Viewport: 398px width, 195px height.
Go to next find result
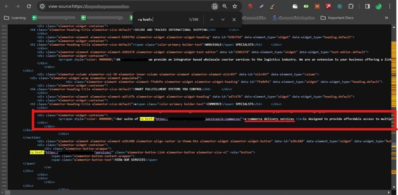[223, 19]
